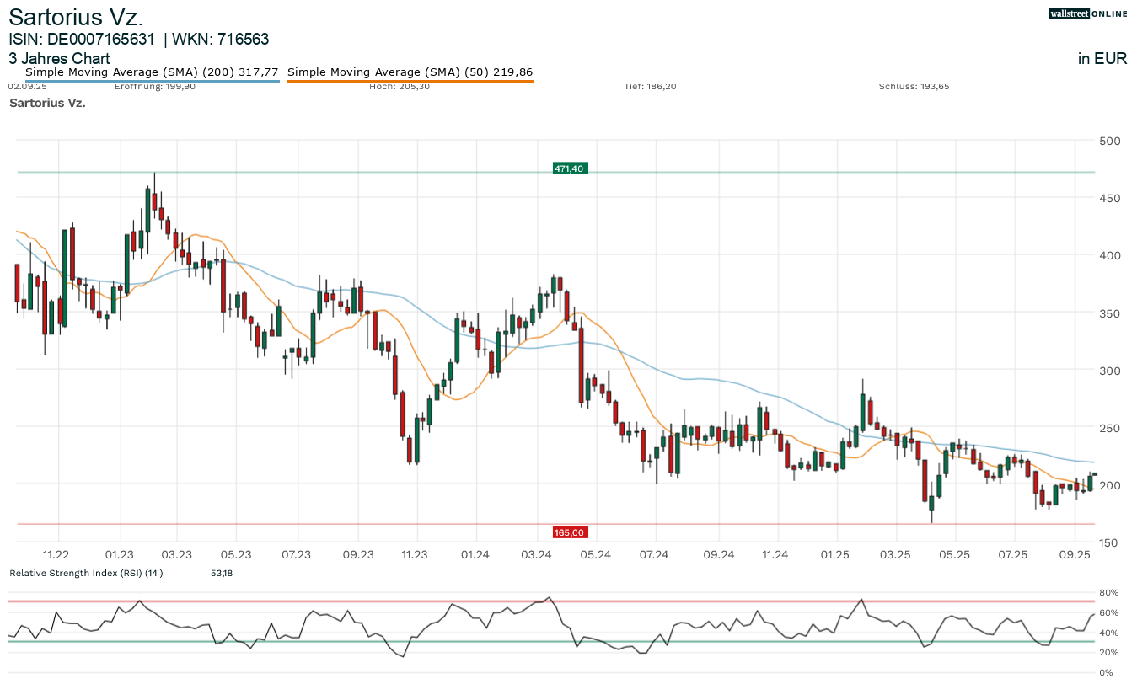Image resolution: width=1137 pixels, height=700 pixels.
Task: Click the 01.25 date axis label
Action: (x=837, y=554)
